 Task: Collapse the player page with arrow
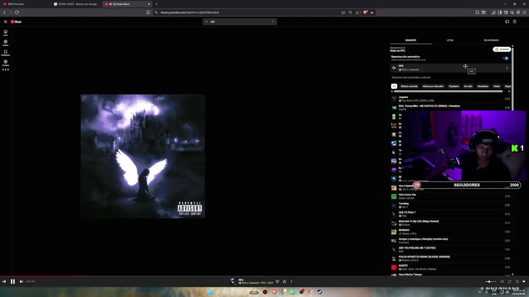coord(524,282)
